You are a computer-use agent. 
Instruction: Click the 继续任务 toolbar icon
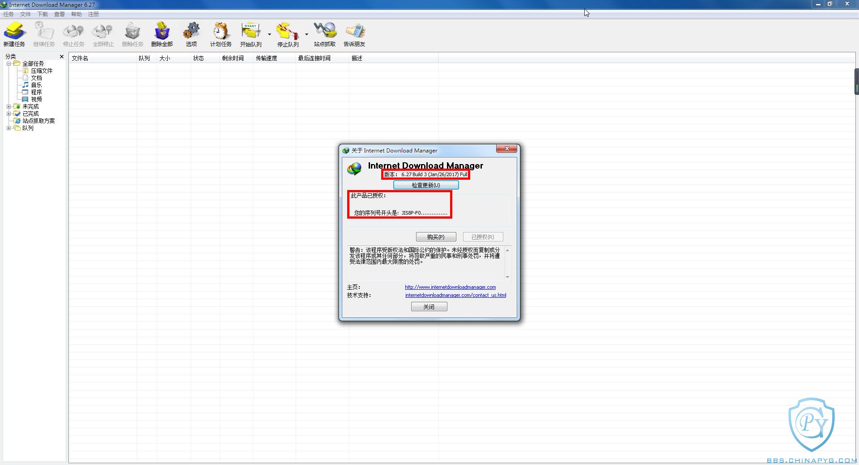pos(44,34)
